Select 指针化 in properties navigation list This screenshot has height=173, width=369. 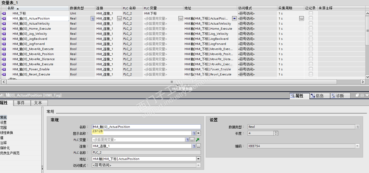pos(5,148)
